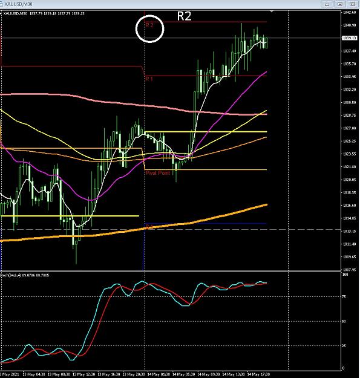Close the XAUUSD,M30 chart window
The height and width of the screenshot is (378, 360).
click(x=353, y=4)
